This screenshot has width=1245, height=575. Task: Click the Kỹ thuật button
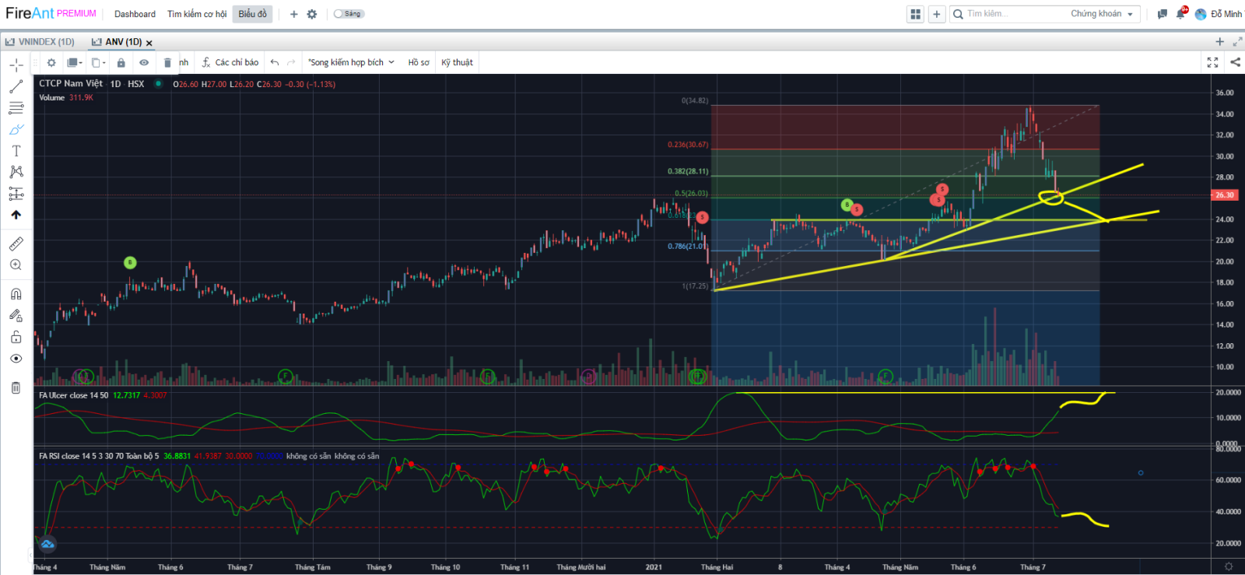457,62
